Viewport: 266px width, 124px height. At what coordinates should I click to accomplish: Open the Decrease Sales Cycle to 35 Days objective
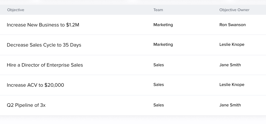point(44,45)
